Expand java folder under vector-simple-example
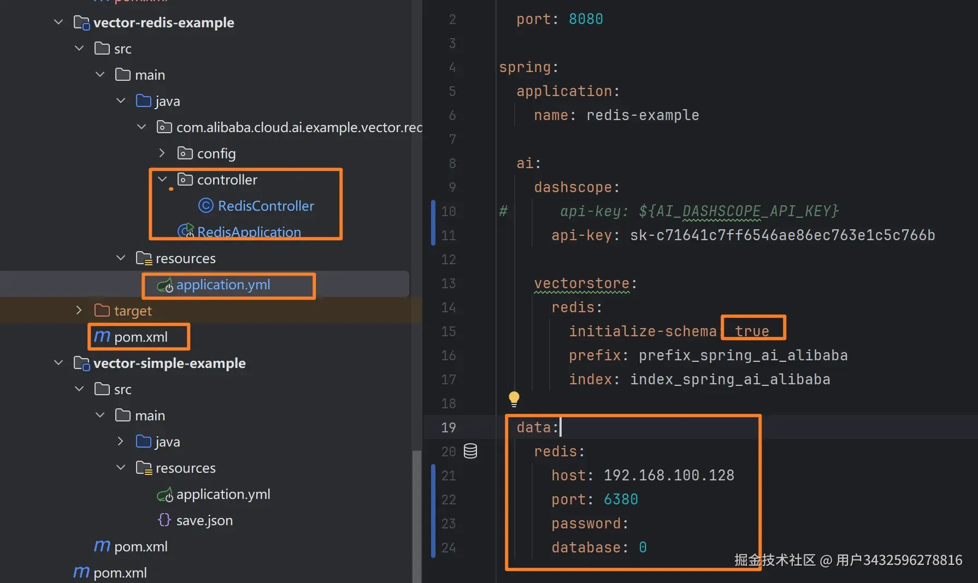The width and height of the screenshot is (978, 583). pyautogui.click(x=121, y=441)
